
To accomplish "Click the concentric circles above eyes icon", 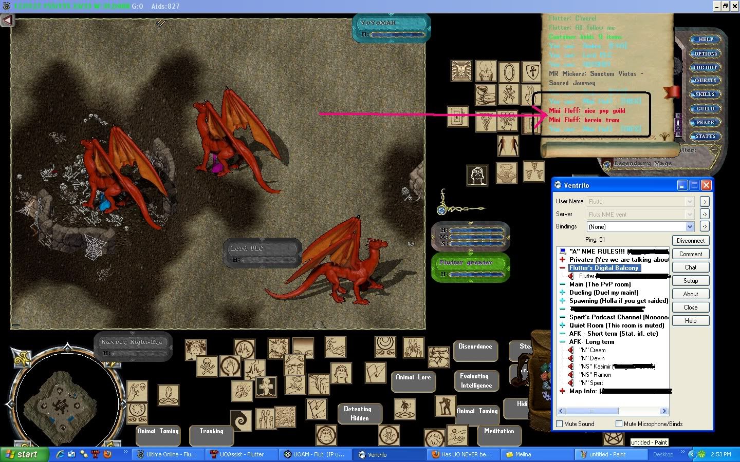I will (x=385, y=346).
